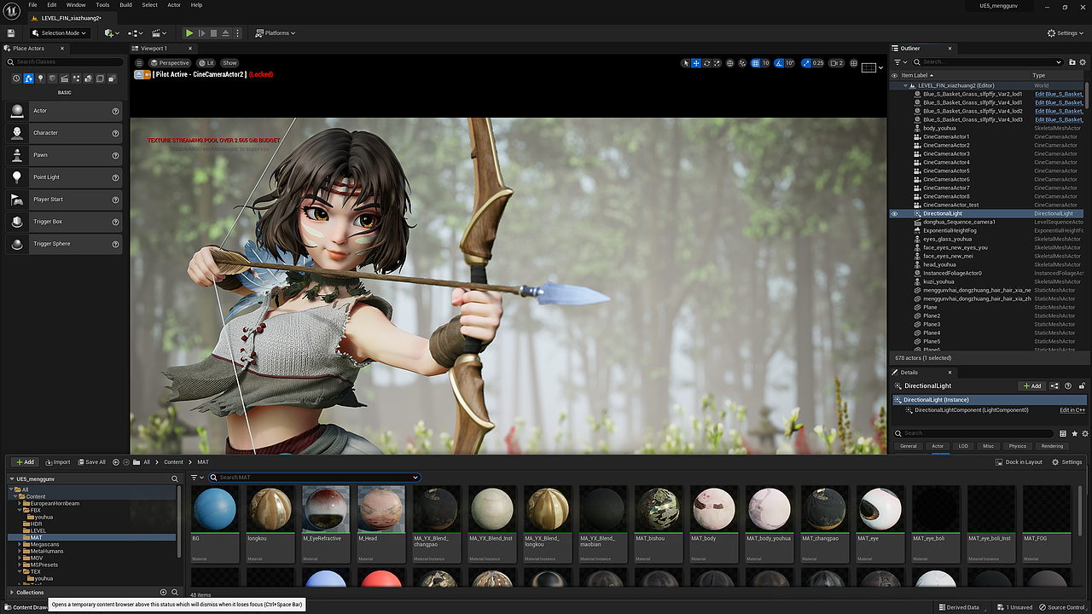Activate the Scale tool in viewport
The image size is (1092, 614).
coord(717,63)
